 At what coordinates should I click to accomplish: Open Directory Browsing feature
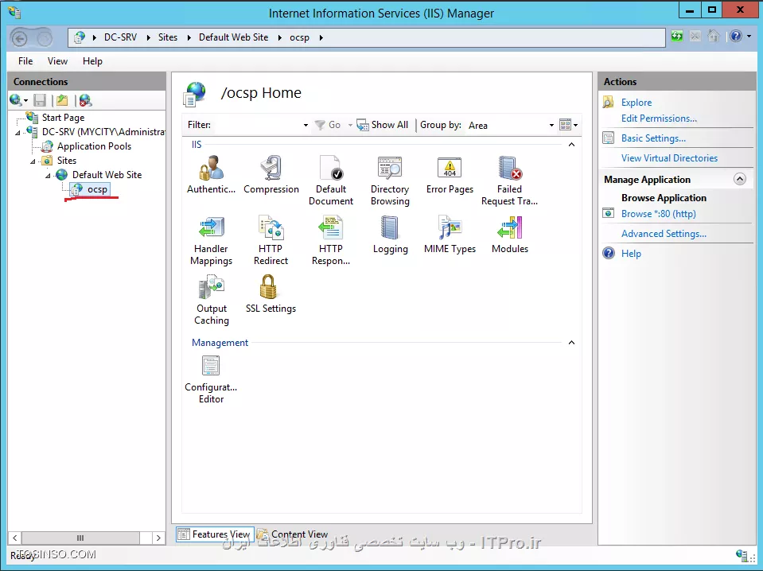(390, 180)
